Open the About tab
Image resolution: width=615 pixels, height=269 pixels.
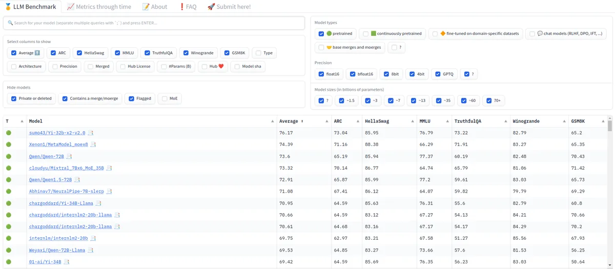[x=155, y=7]
